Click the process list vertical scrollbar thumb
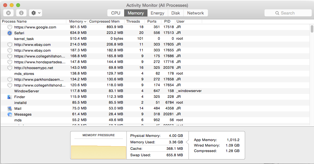314x164 pixels. click(312, 29)
